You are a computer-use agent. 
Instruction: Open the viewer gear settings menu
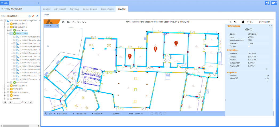[78, 22]
